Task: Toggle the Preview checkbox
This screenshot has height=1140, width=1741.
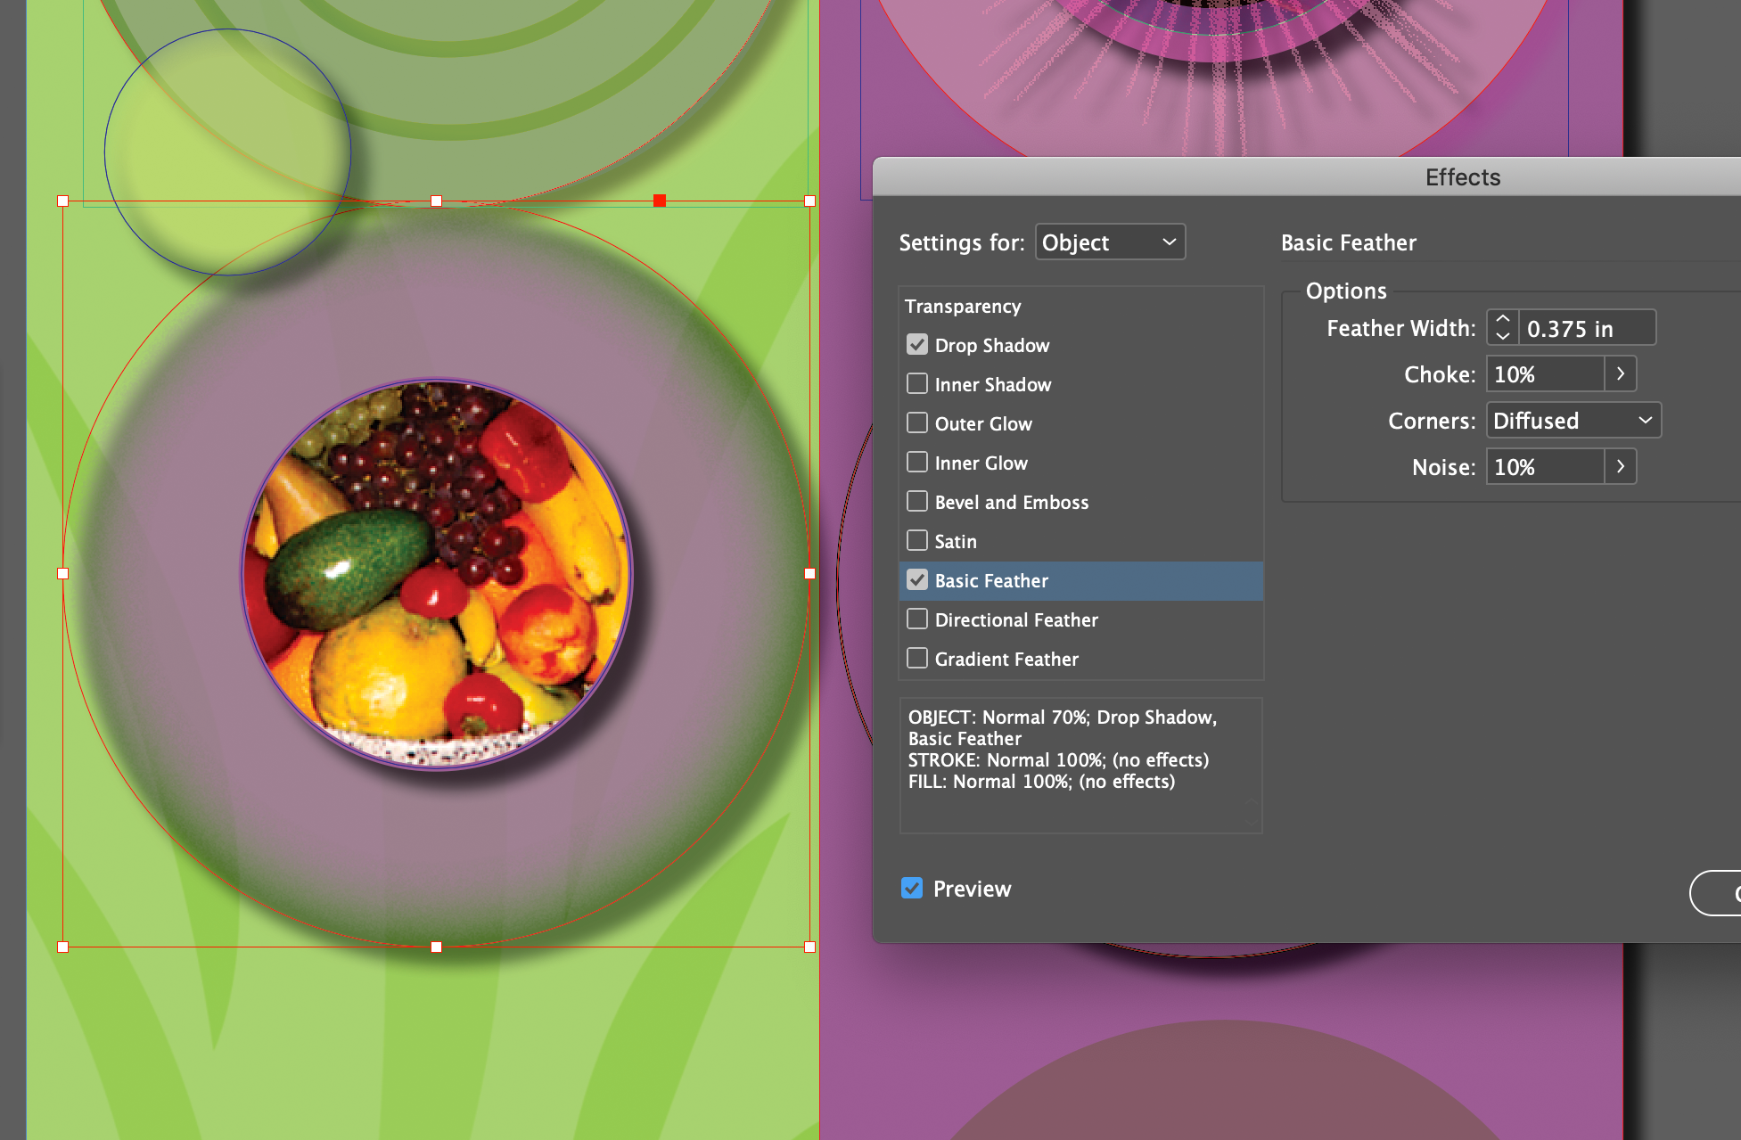Action: click(912, 889)
